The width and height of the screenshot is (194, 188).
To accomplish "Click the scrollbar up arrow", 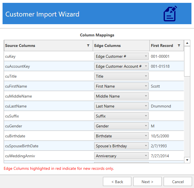I will [x=187, y=43].
